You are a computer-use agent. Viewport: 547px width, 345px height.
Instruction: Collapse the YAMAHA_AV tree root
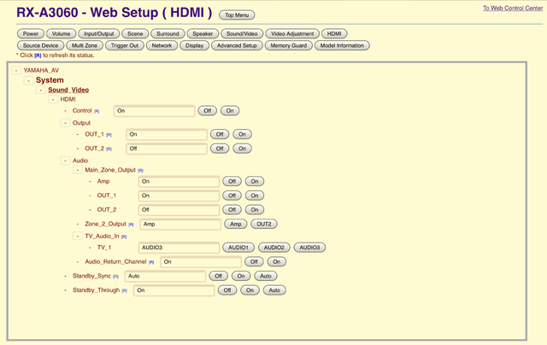click(16, 70)
